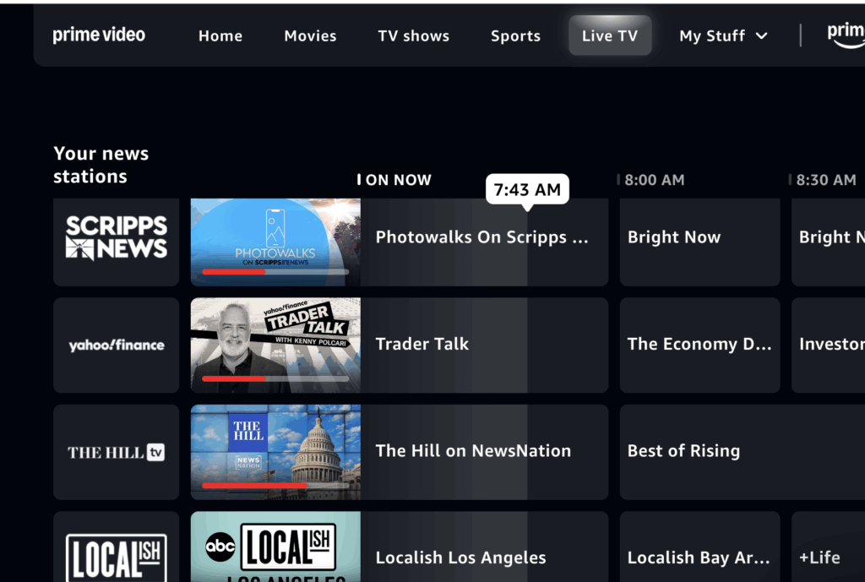Select the Yahoo Finance channel logo
Viewport: 865px width, 582px height.
click(117, 345)
